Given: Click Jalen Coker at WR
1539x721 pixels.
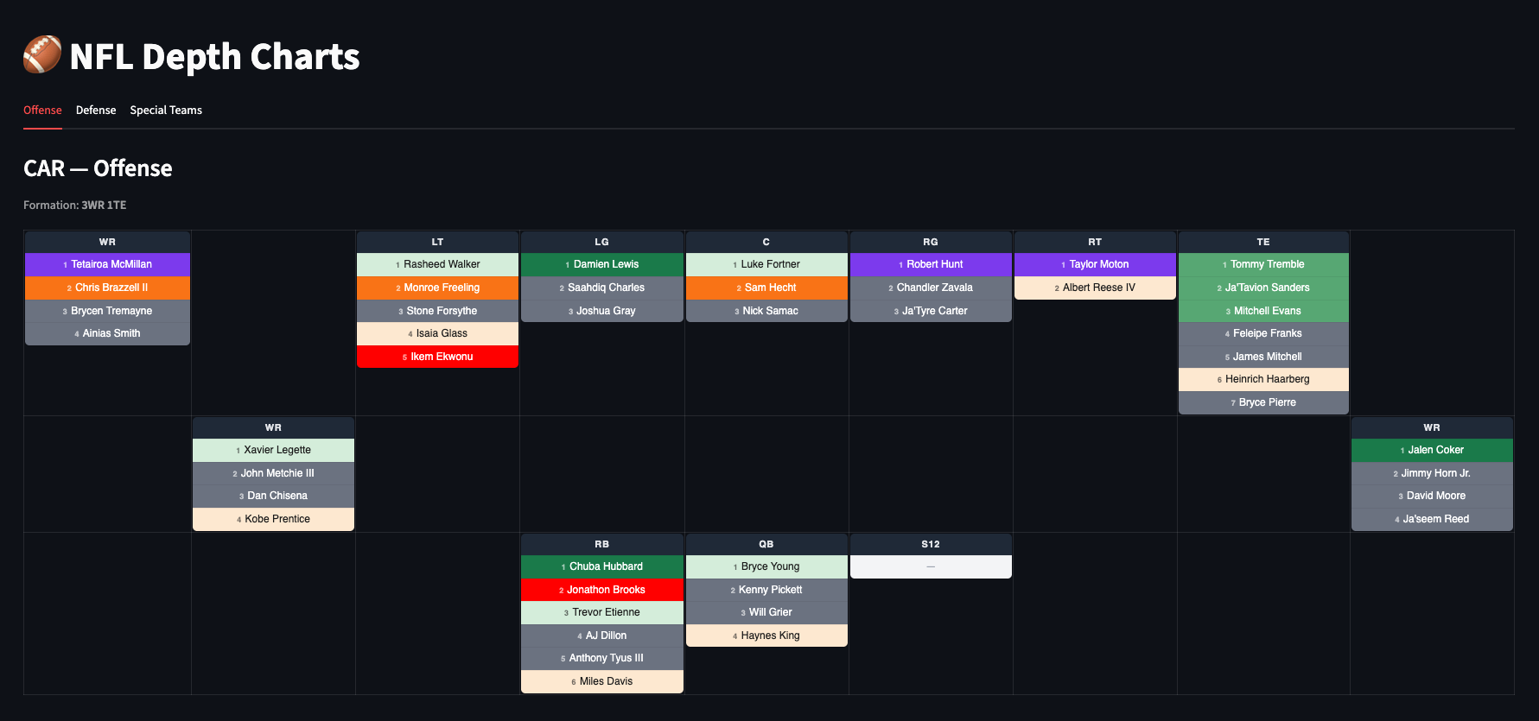Looking at the screenshot, I should click(1432, 450).
